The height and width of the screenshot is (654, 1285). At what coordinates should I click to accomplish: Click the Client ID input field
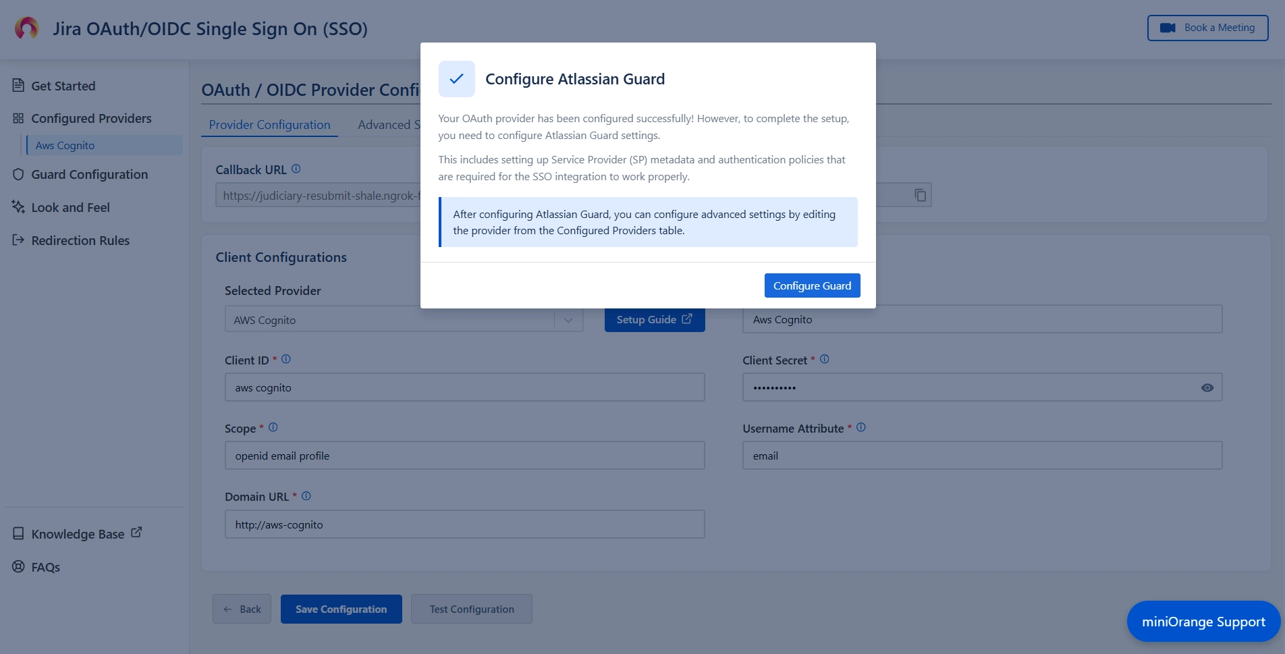pyautogui.click(x=464, y=387)
